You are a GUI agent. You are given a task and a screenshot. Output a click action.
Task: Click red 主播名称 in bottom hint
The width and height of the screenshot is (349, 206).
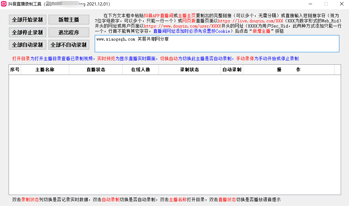point(178,199)
